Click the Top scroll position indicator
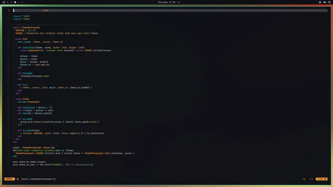Image resolution: width=333 pixels, height=187 pixels. pos(304,179)
